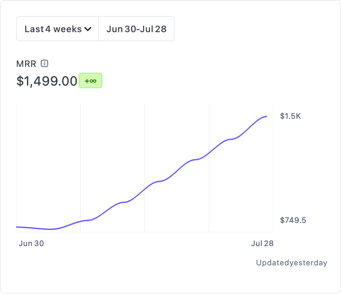Image resolution: width=341 pixels, height=294 pixels.
Task: Click the Updated yesterday status text
Action: [x=291, y=263]
